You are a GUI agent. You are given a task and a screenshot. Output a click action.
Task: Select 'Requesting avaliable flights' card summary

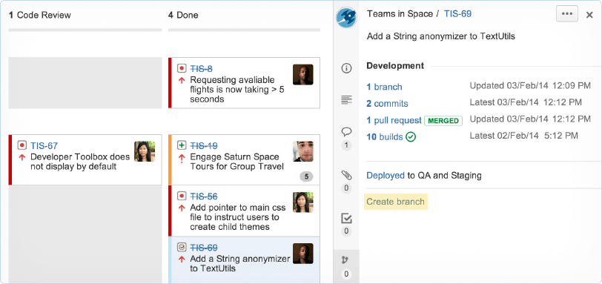point(237,90)
